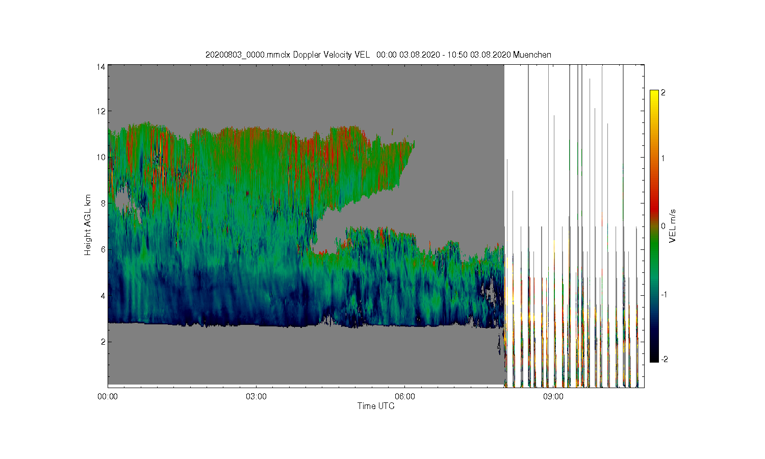Screen dimensions: 765x459
Task: Click the 12 km height tick label
Action: pos(101,111)
